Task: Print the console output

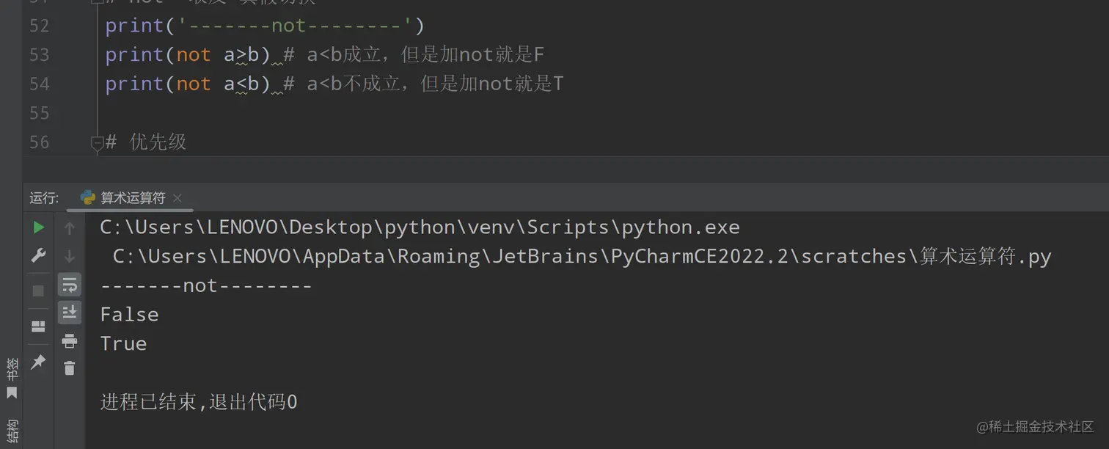Action: [70, 340]
